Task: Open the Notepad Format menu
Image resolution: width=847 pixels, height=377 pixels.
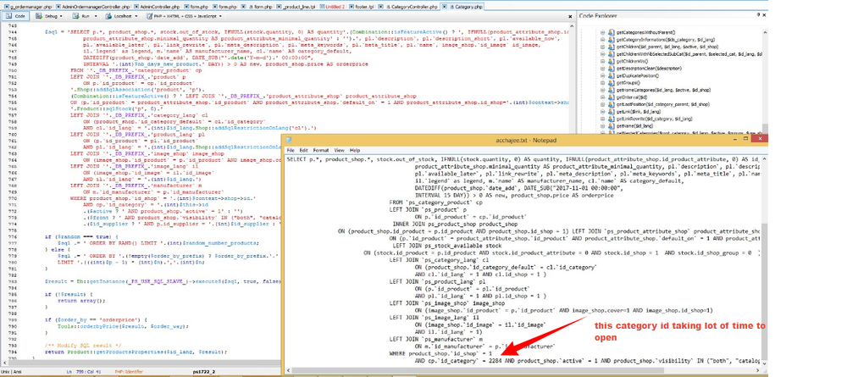Action: (x=319, y=150)
